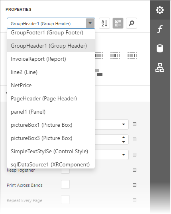The height and width of the screenshot is (214, 171).
Task: Select PageHeader (Page Header) item
Action: click(x=51, y=98)
